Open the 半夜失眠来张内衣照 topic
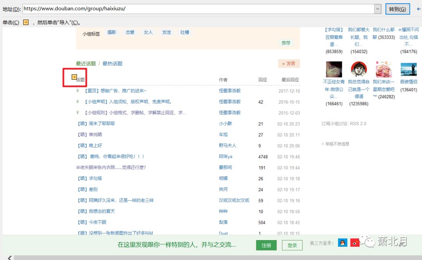422x260 pixels. pyautogui.click(x=111, y=167)
